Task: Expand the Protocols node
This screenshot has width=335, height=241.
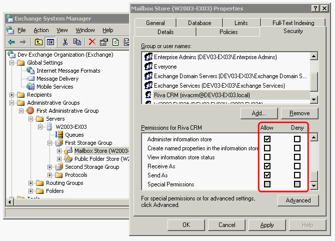Action: point(50,175)
